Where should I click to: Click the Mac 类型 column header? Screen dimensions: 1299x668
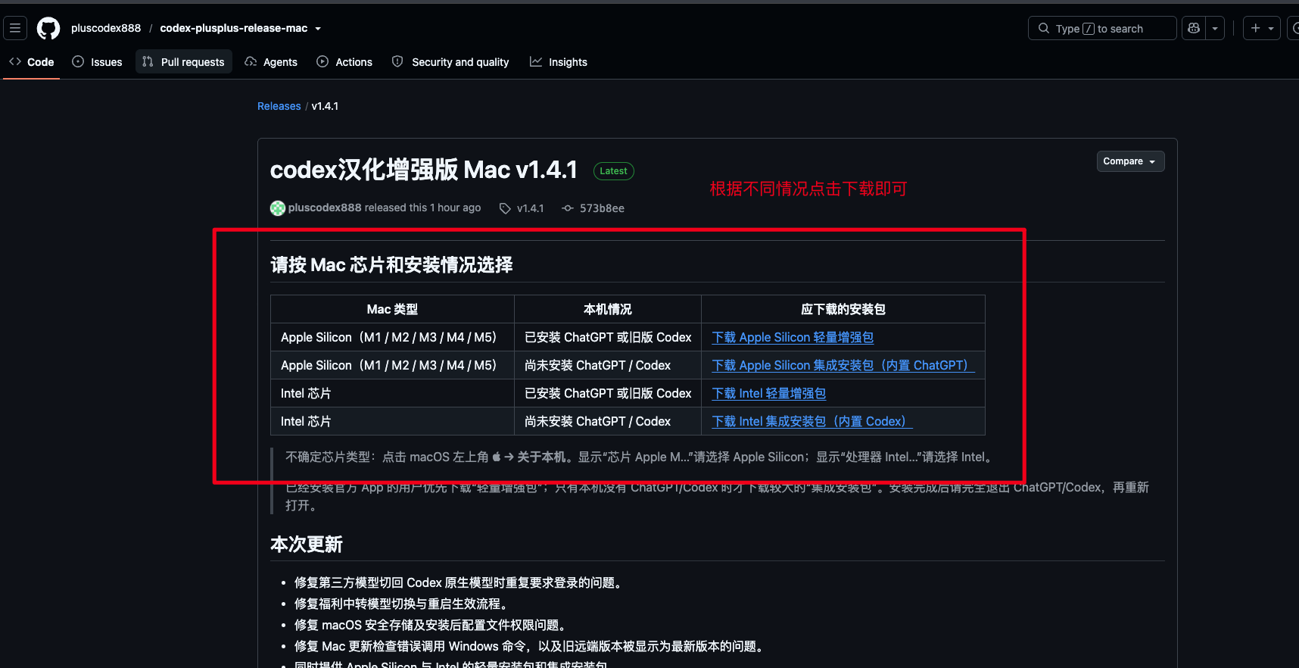pos(392,309)
